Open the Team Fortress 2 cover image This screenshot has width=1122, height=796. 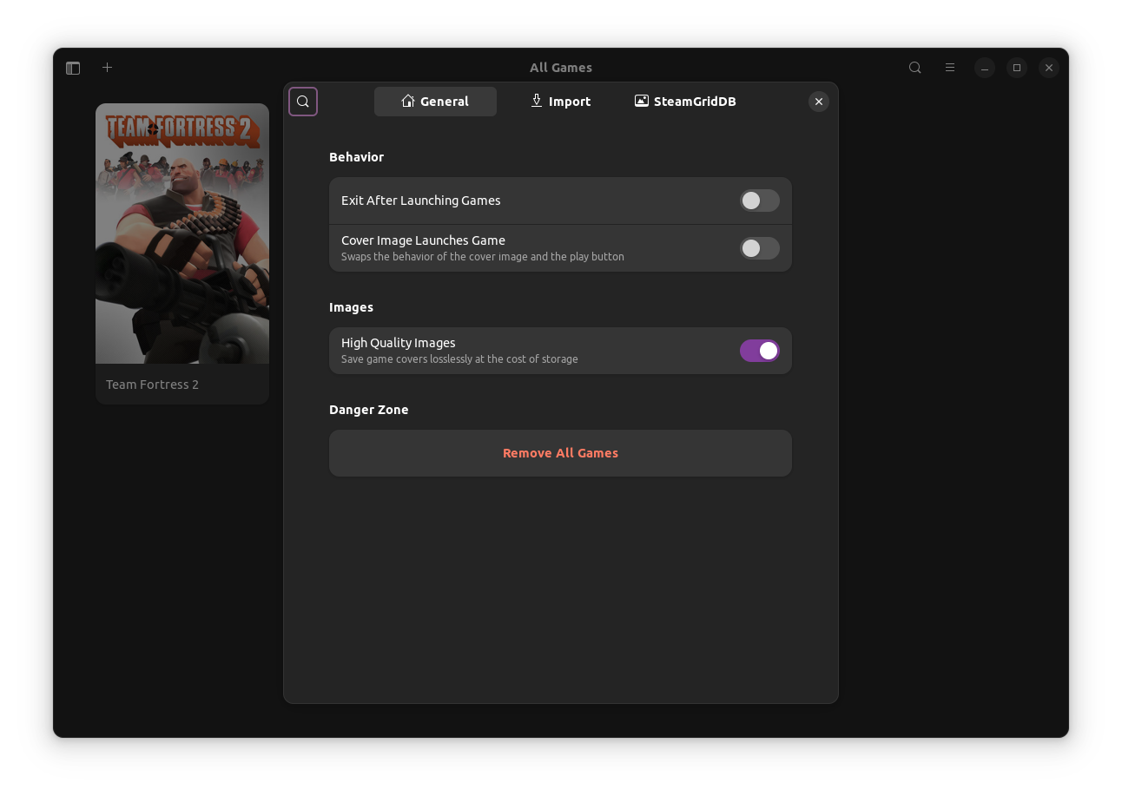point(181,233)
